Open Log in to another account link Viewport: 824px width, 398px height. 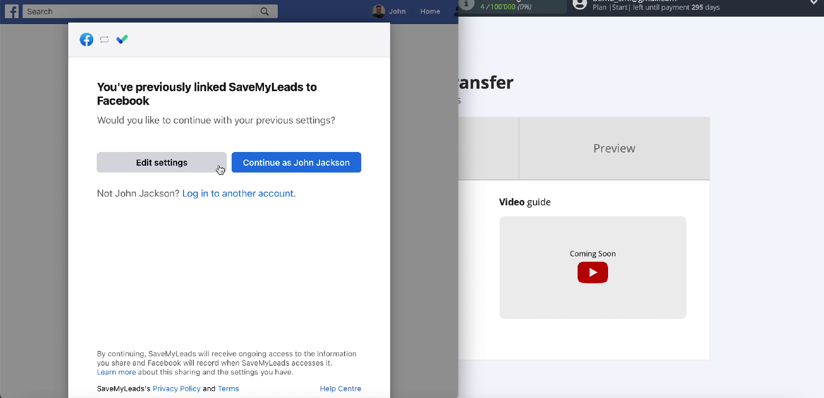(239, 194)
